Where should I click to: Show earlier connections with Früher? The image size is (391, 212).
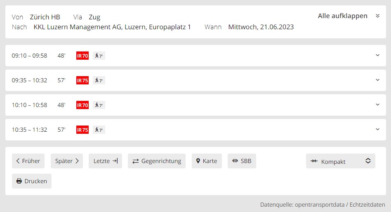28,161
